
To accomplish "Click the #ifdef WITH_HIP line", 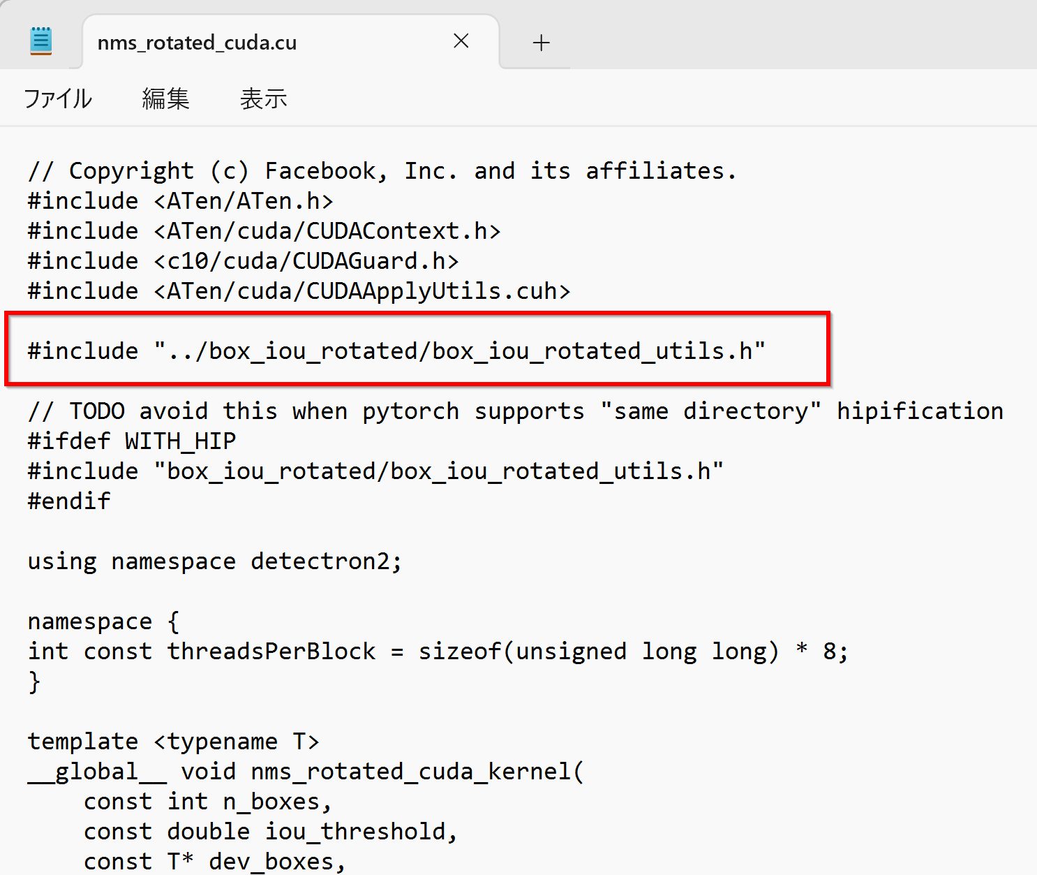I will (x=131, y=441).
